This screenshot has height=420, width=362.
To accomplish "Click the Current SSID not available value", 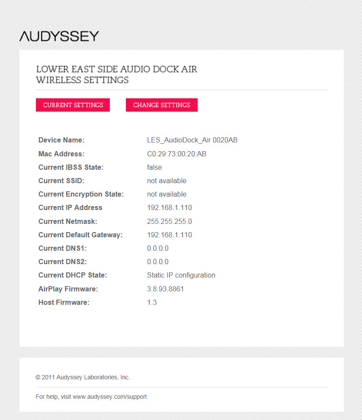I will 167,181.
